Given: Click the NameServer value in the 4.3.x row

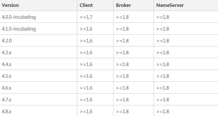Looking at the screenshot, I should tap(163, 52).
